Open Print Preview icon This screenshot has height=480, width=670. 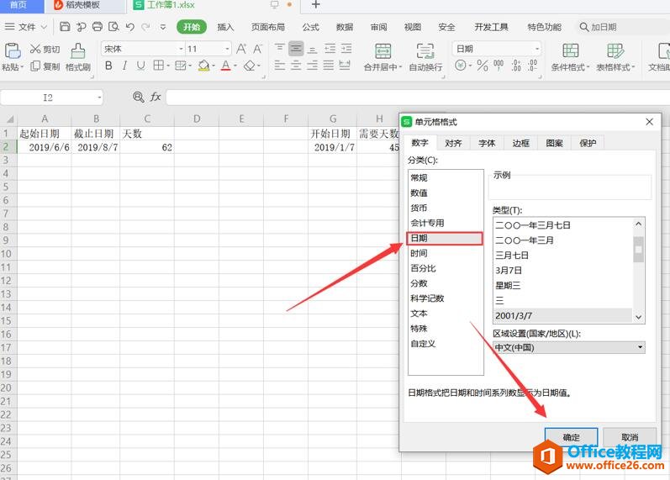tap(113, 27)
